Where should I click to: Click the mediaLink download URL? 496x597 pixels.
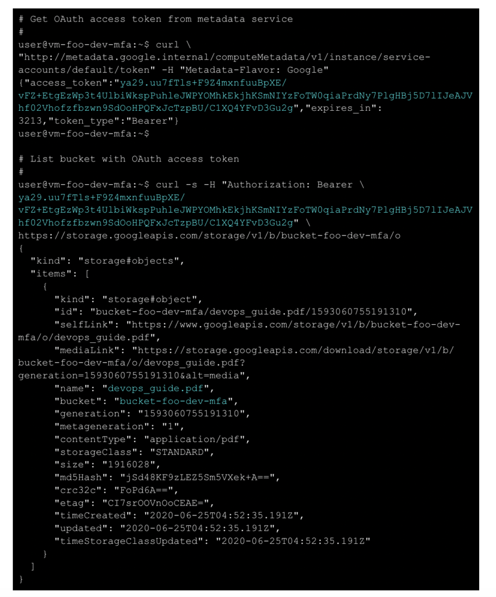pos(236,363)
